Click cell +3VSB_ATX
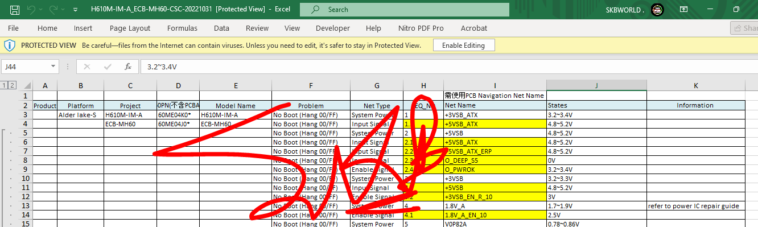The image size is (758, 227). click(x=495, y=114)
